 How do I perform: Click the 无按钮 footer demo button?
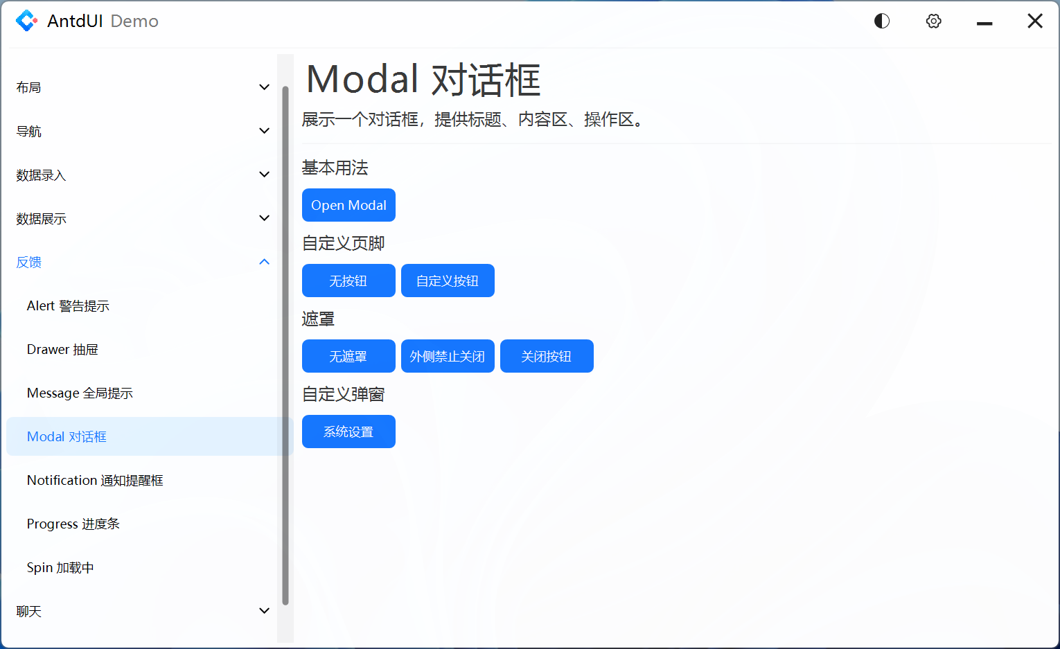[x=348, y=281]
